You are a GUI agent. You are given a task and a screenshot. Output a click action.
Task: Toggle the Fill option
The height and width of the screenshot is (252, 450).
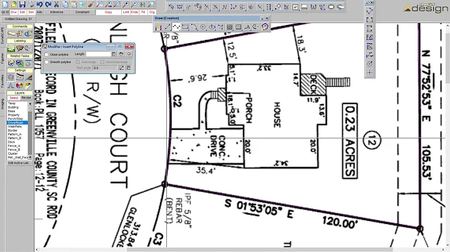coord(143,12)
